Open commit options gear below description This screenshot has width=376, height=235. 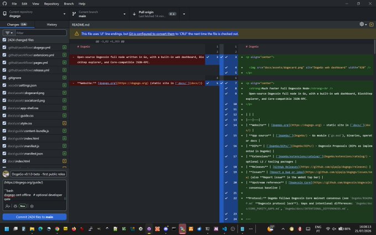[x=32, y=206]
